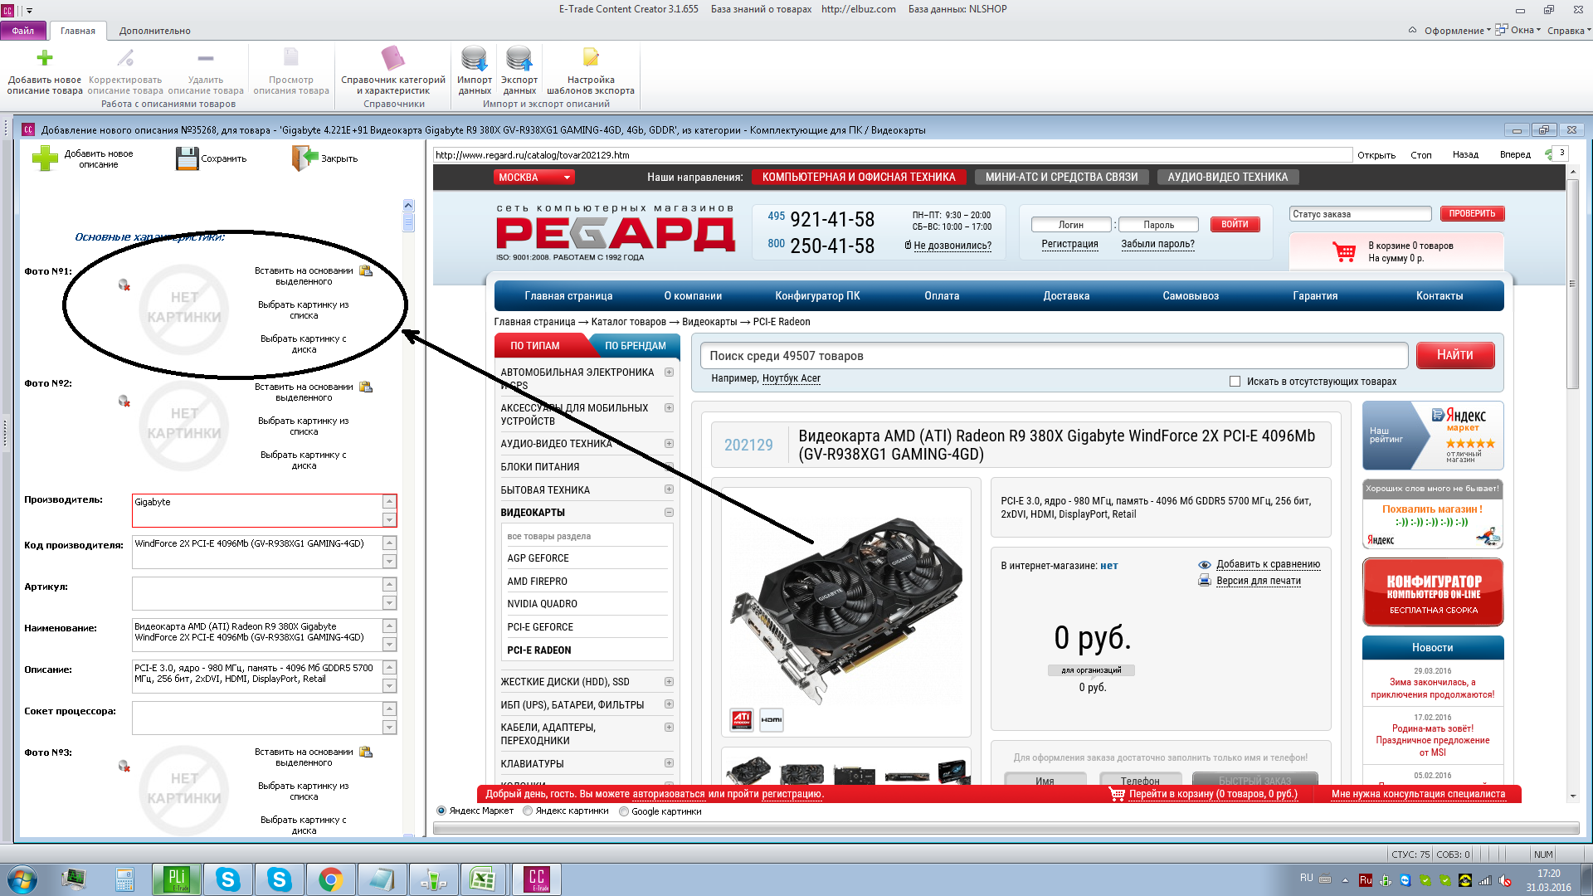The height and width of the screenshot is (896, 1593).
Task: Switch to the 'Главная' ribbon tab
Action: click(x=78, y=31)
